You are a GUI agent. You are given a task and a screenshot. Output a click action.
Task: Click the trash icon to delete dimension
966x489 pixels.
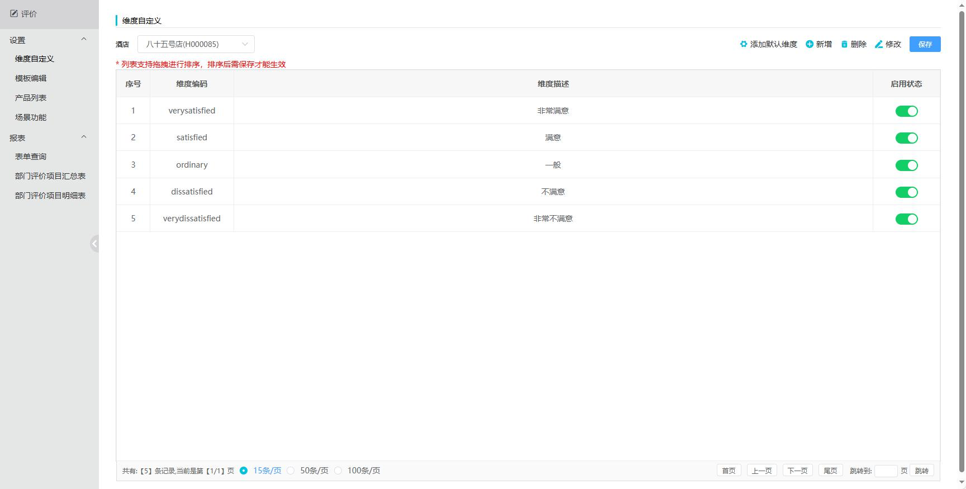[844, 44]
